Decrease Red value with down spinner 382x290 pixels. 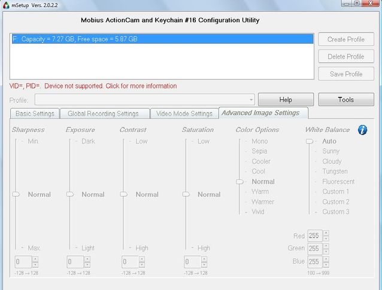coord(326,239)
